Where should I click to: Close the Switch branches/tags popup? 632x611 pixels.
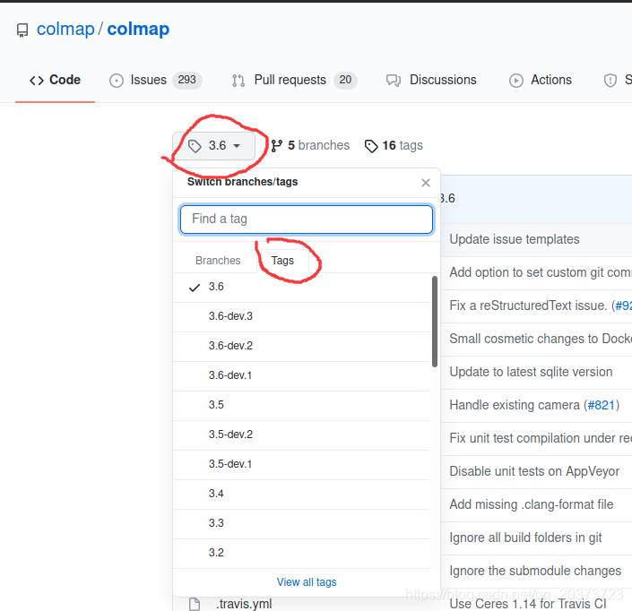426,183
